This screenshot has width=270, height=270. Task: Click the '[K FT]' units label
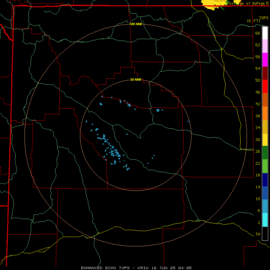(x=253, y=21)
